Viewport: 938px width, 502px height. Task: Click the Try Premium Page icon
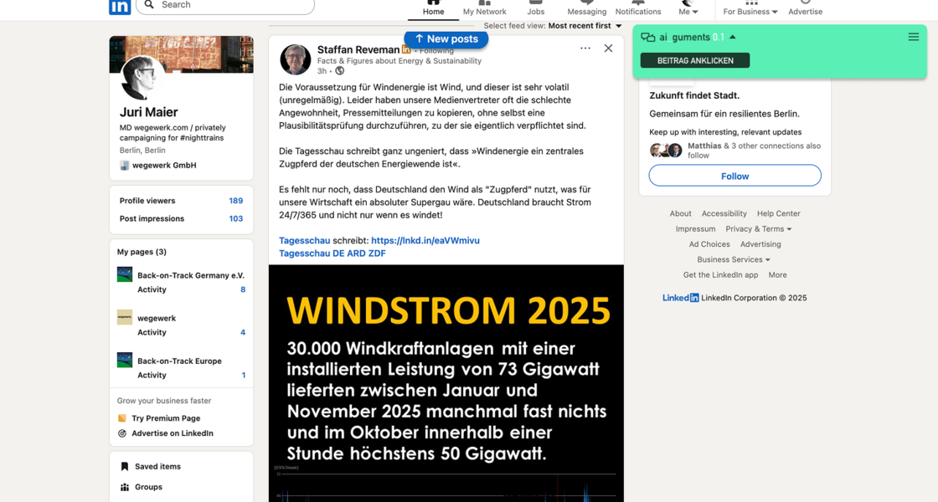[x=122, y=418]
